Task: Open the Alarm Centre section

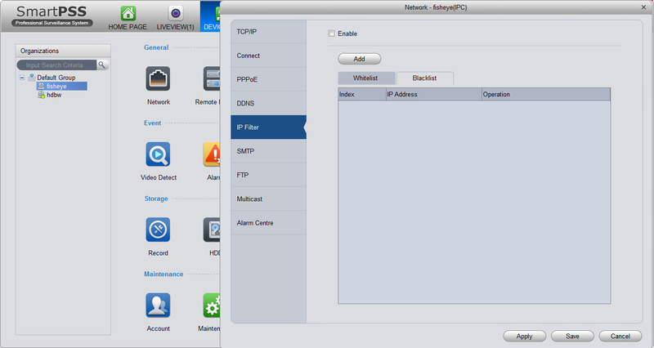Action: tap(268, 223)
